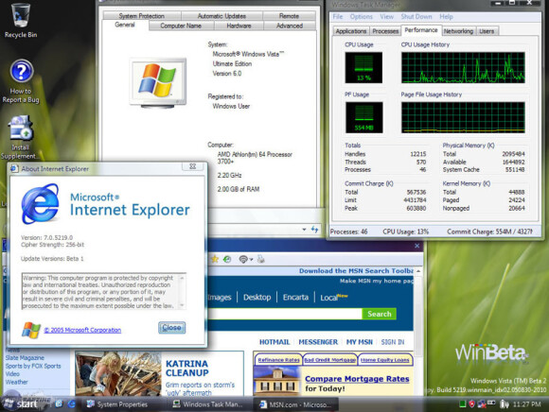Click SIGN IN link on MSN page

tap(393, 342)
